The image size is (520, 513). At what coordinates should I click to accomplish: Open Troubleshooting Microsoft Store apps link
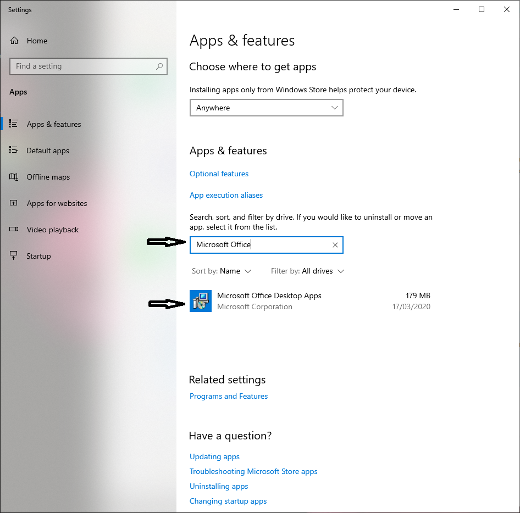[253, 471]
